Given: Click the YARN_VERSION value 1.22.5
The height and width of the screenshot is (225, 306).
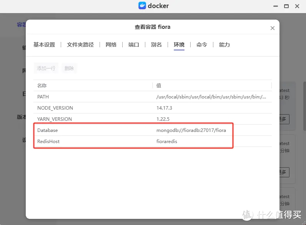Looking at the screenshot, I should (163, 119).
